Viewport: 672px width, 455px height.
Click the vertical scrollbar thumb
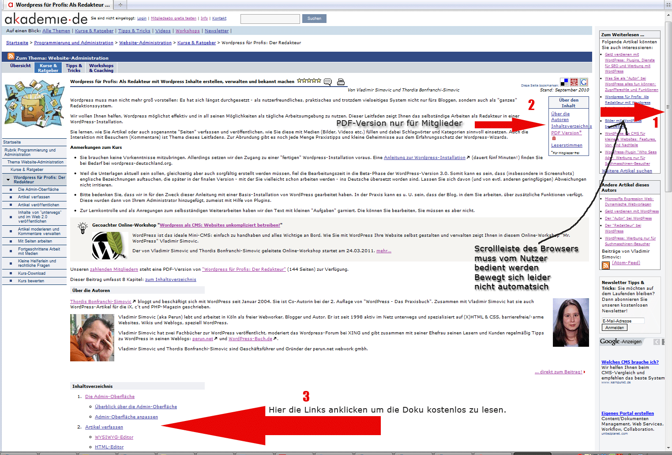click(668, 106)
